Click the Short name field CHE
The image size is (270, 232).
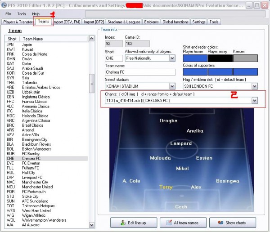pyautogui.click(x=114, y=58)
